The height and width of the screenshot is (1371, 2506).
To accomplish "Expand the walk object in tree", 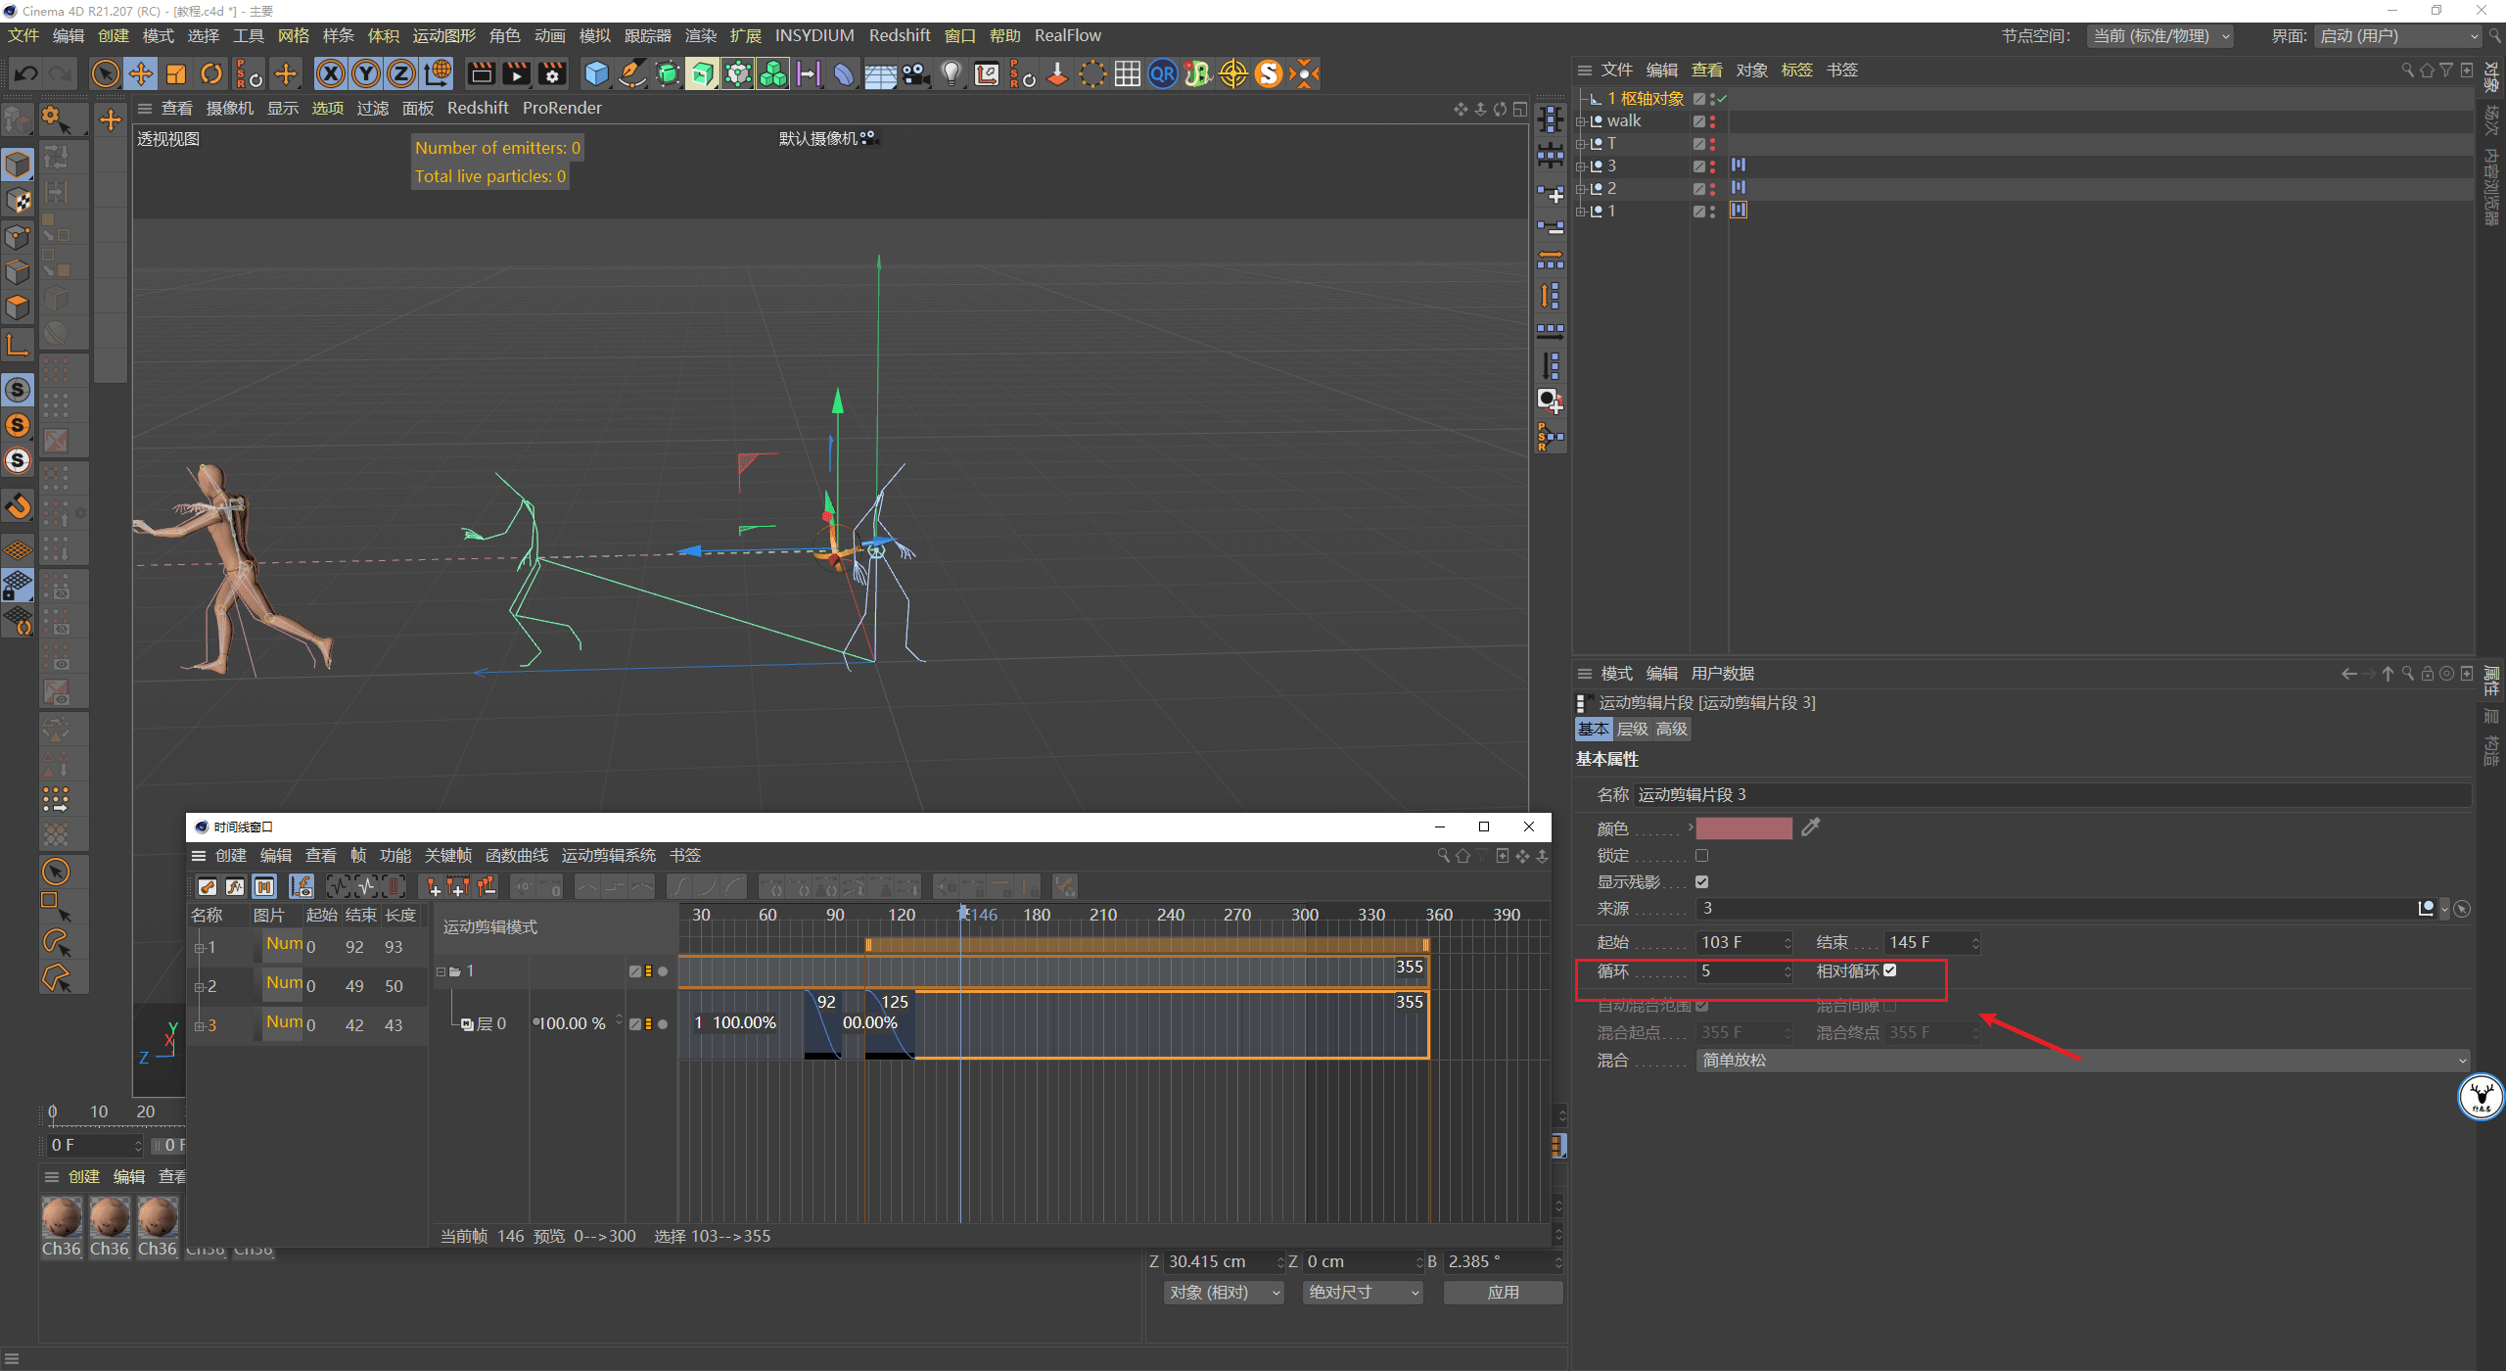I will tap(1580, 121).
